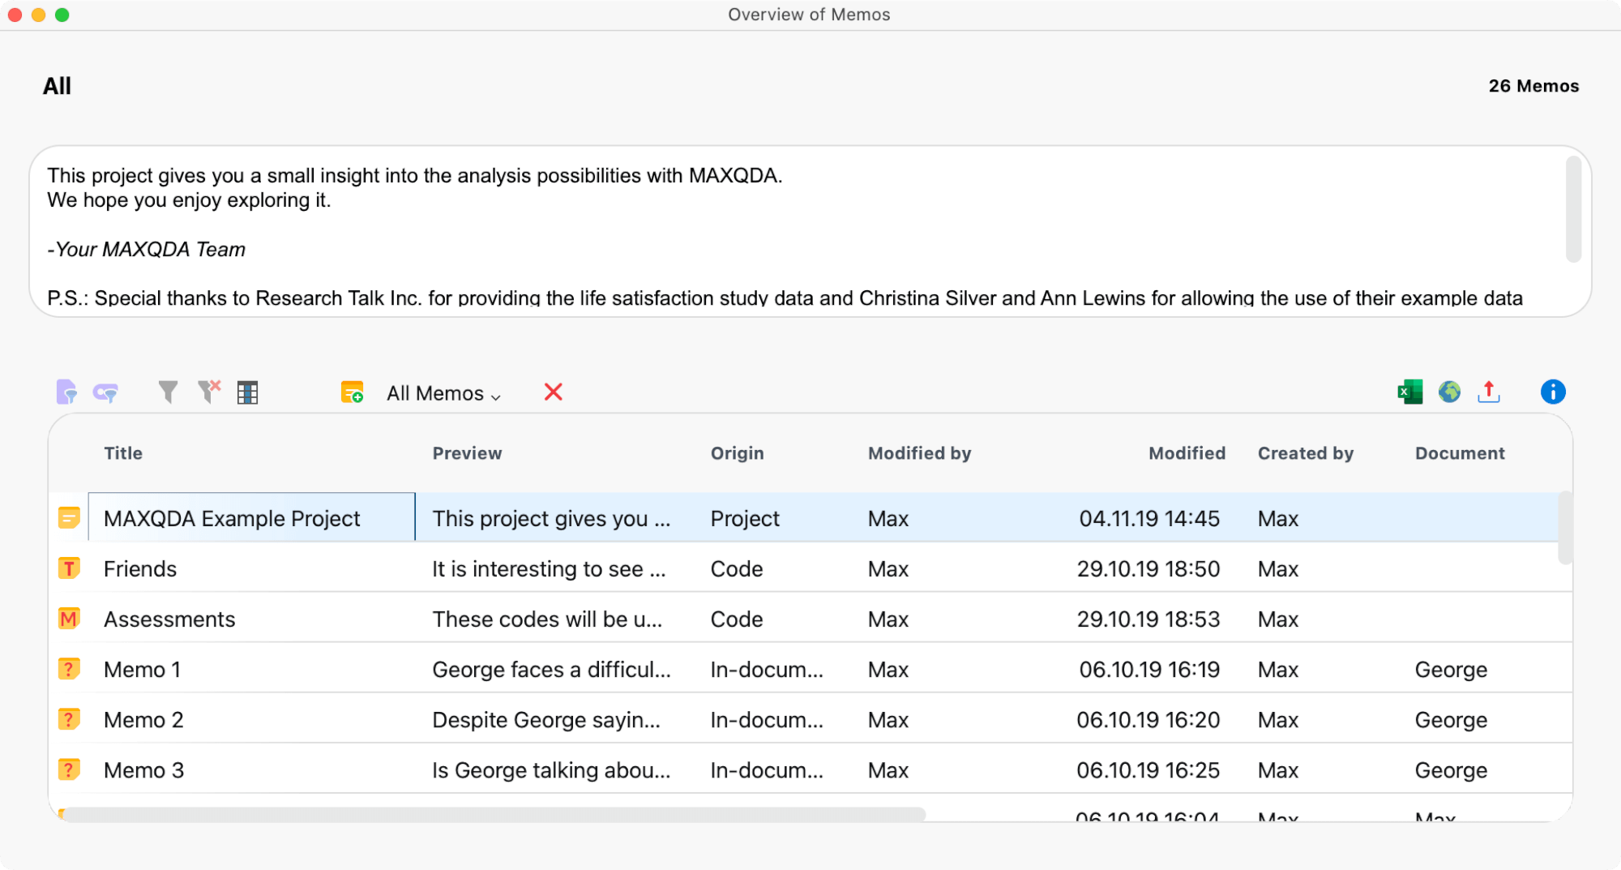Screen dimensions: 1621x870
Task: Click the export upload arrow icon
Action: coord(1489,392)
